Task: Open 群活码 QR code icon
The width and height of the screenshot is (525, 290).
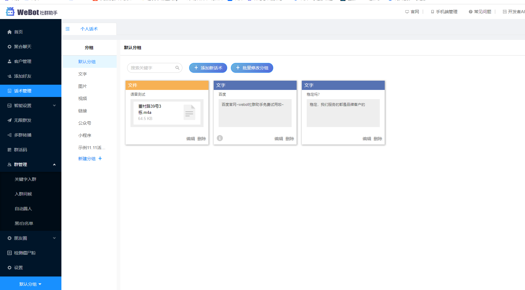Action: (10, 150)
